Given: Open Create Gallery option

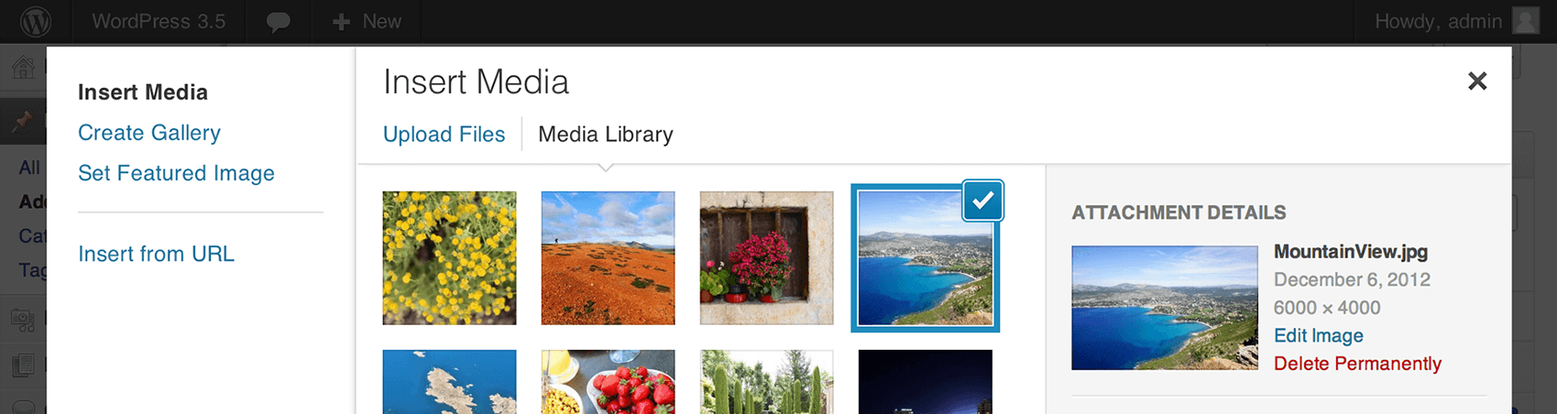Looking at the screenshot, I should (149, 133).
